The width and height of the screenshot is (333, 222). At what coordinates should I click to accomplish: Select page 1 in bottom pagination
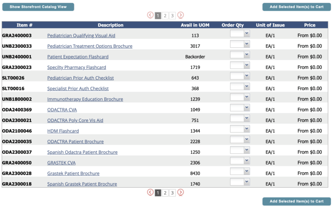[x=158, y=193]
